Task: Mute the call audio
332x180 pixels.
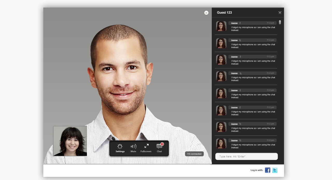Action: pos(133,148)
